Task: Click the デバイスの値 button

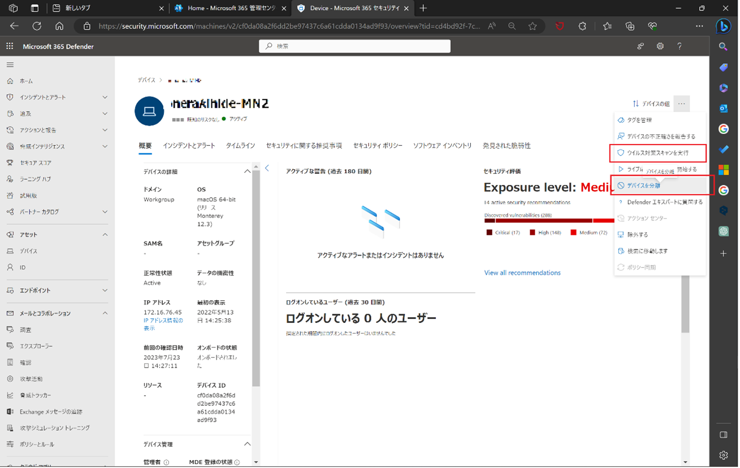Action: (651, 104)
